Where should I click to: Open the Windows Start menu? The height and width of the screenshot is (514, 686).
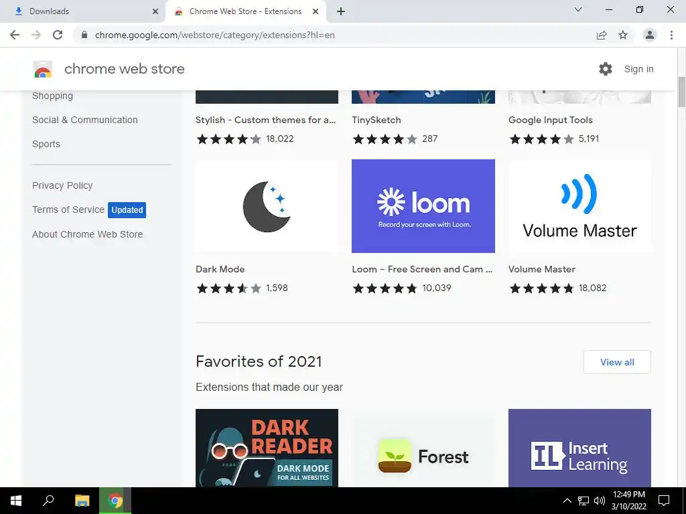click(x=16, y=501)
